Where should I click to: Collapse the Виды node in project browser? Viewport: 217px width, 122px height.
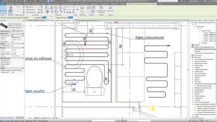(191, 22)
